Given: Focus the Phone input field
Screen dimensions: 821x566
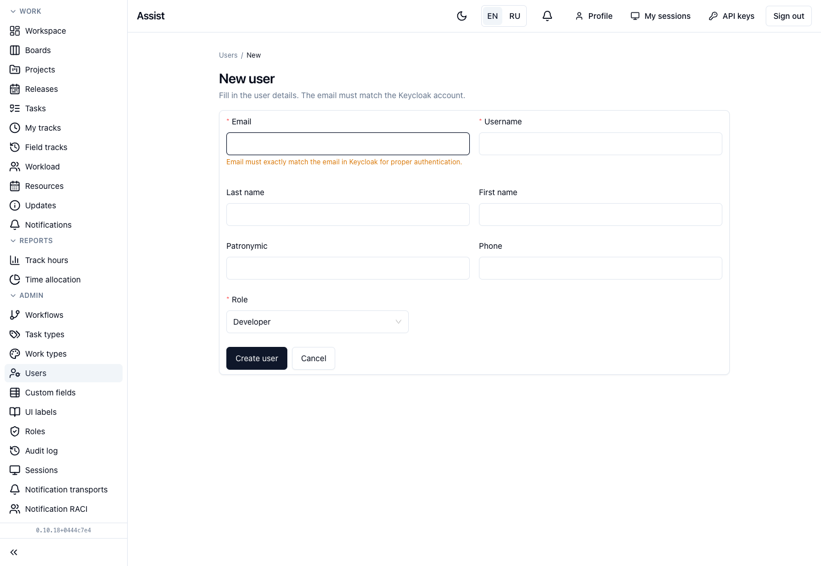Looking at the screenshot, I should pyautogui.click(x=600, y=268).
